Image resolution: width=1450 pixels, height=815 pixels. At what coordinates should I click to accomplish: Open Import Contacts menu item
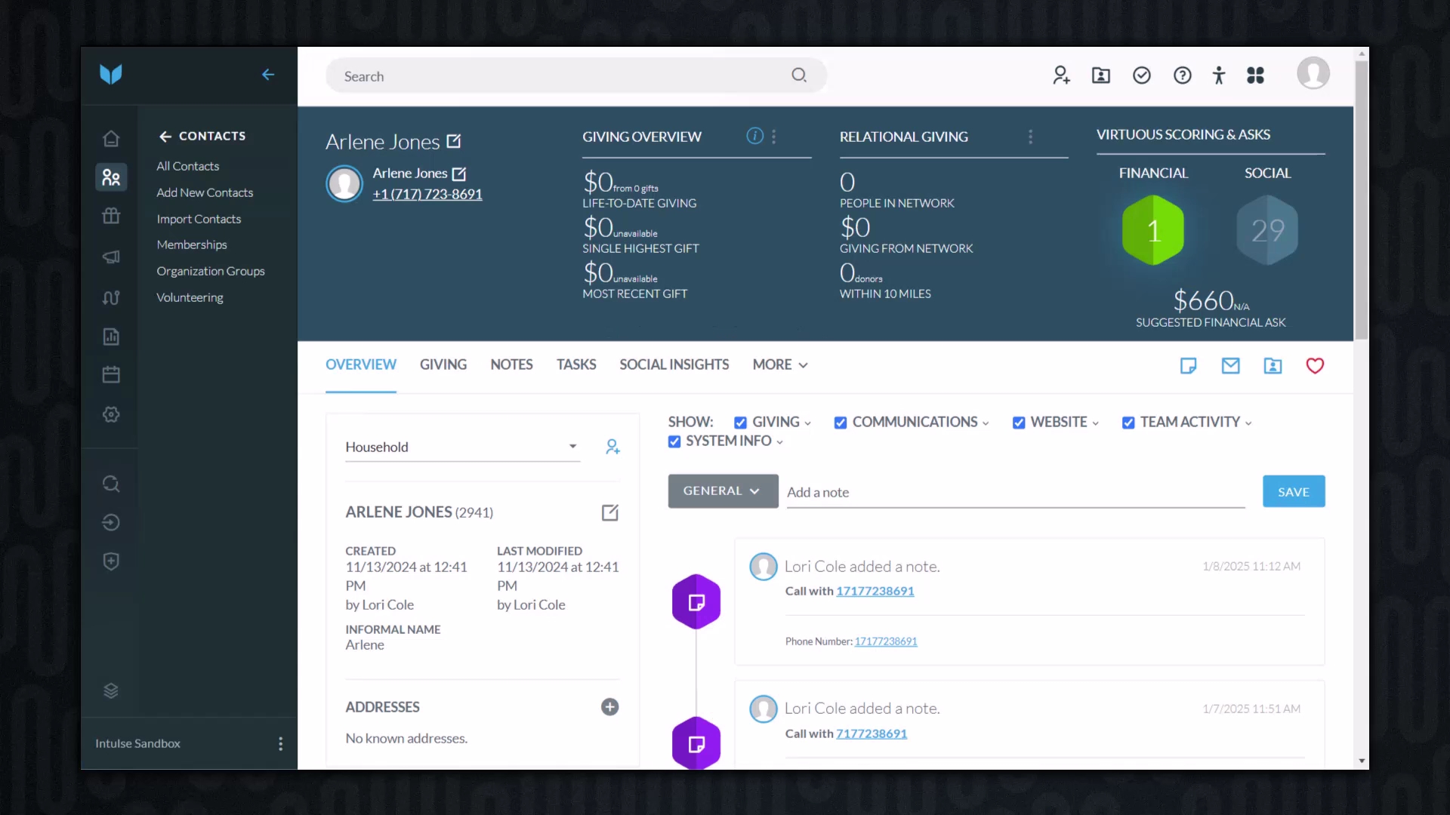coord(199,219)
